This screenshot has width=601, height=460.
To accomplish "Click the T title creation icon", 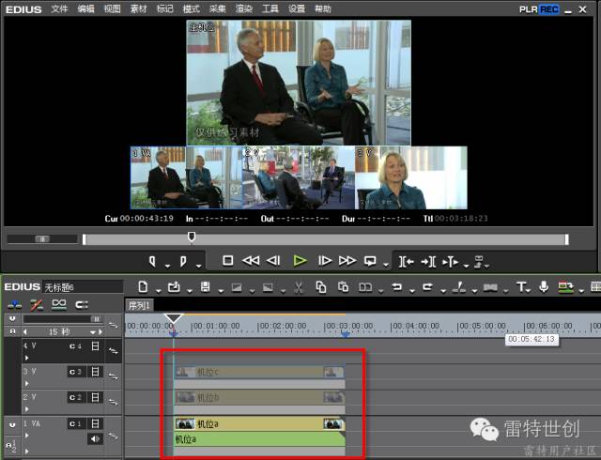I will click(x=521, y=286).
